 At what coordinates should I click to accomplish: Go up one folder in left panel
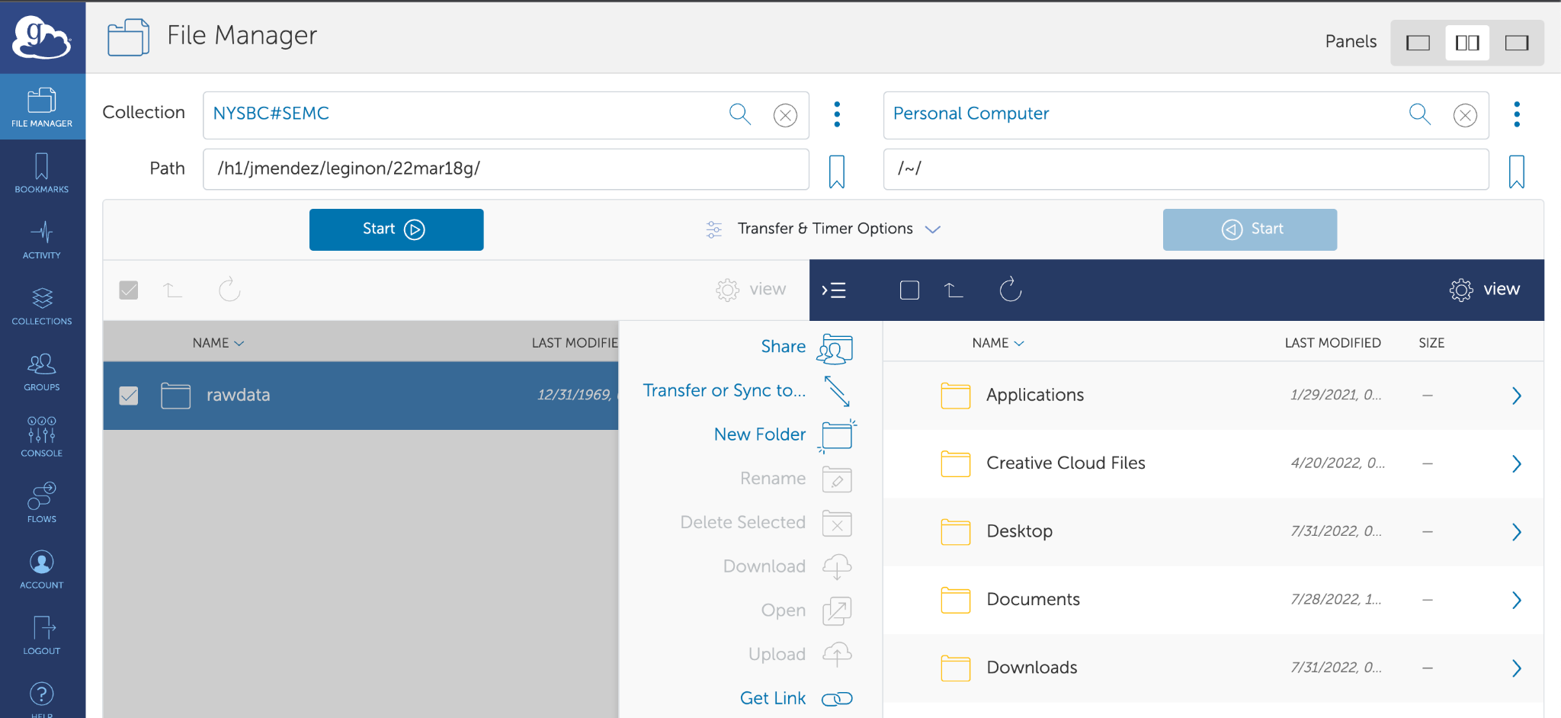click(x=173, y=290)
